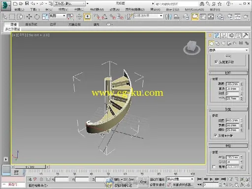Open the Material Editor icon

[220, 17]
